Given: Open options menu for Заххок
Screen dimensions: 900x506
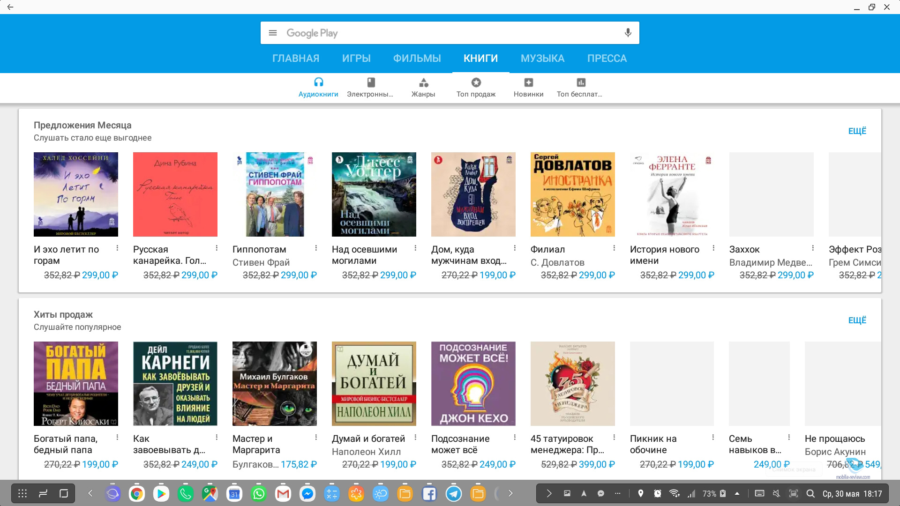Looking at the screenshot, I should [x=813, y=248].
